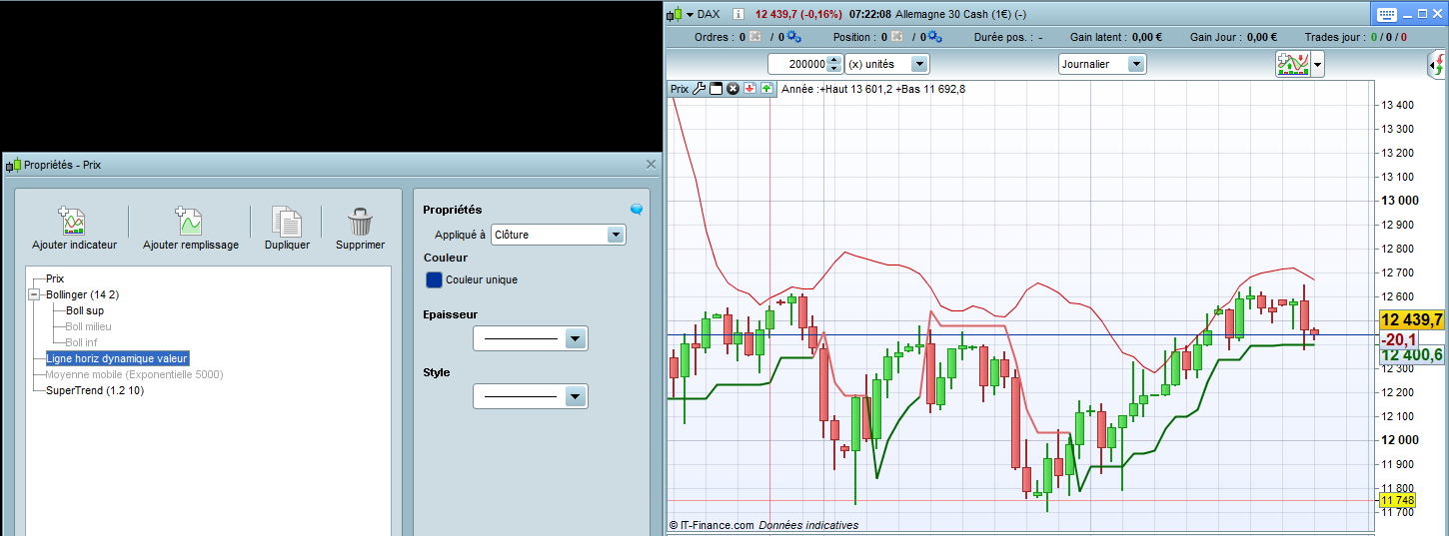Screen dimensions: 1449x536
Task: Open the gears settings next to Position
Action: pos(935,37)
